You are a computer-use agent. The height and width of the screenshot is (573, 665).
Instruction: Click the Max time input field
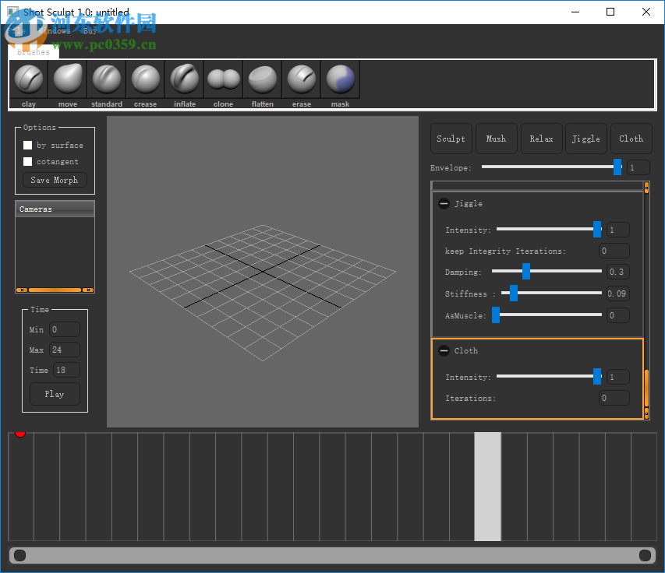64,350
